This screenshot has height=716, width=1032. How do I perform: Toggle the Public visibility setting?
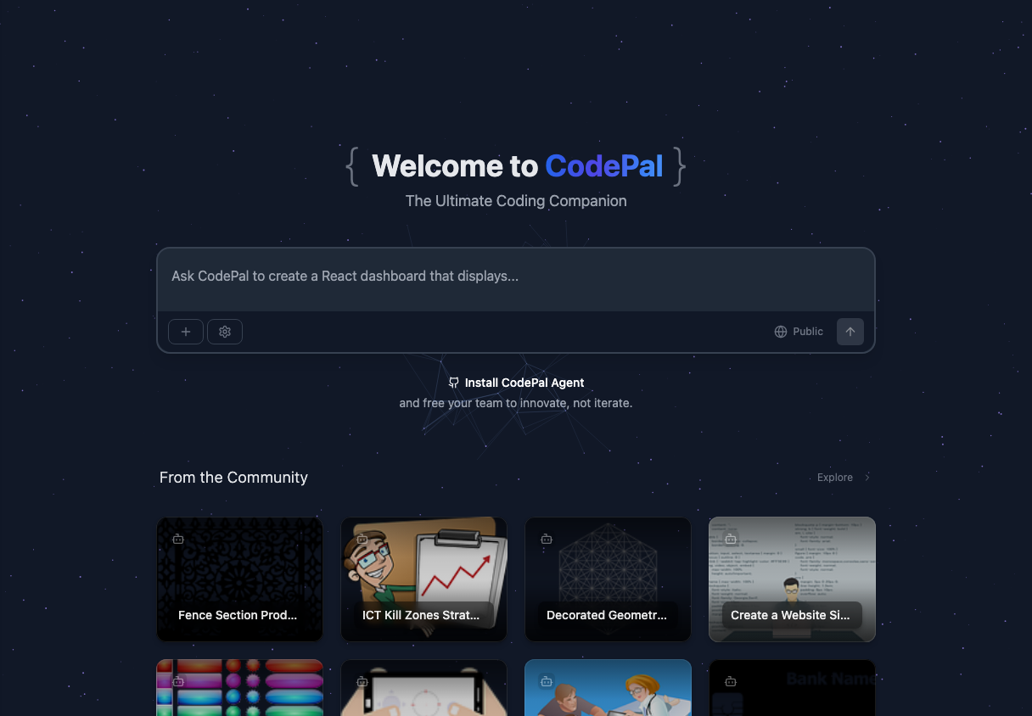click(799, 332)
